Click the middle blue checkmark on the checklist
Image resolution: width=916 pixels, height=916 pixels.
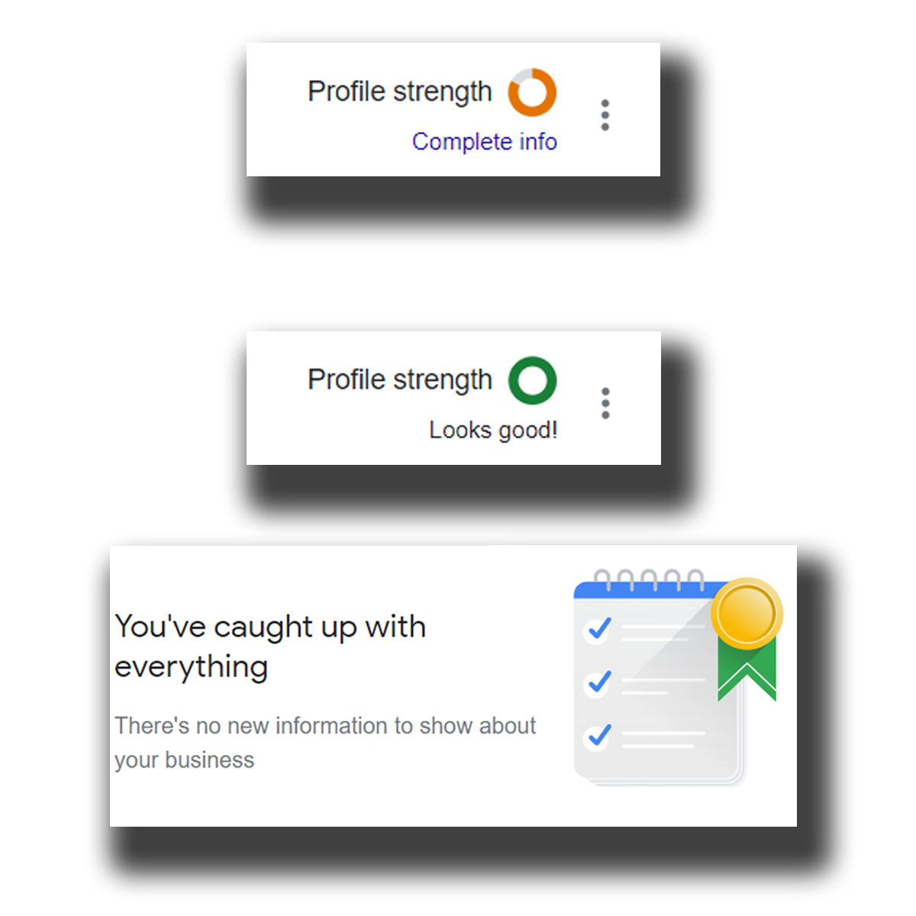599,682
